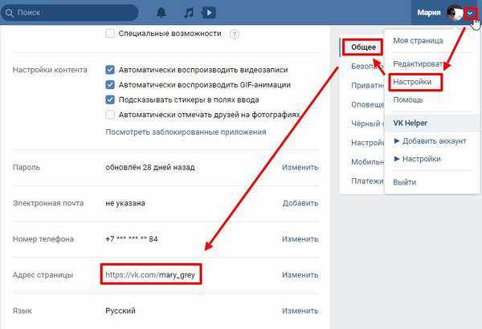Select the Общее settings tab
Screen dimensions: 482x329
pos(363,47)
